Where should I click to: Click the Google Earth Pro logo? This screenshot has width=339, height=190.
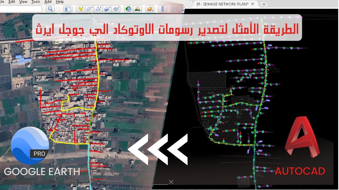(x=30, y=146)
